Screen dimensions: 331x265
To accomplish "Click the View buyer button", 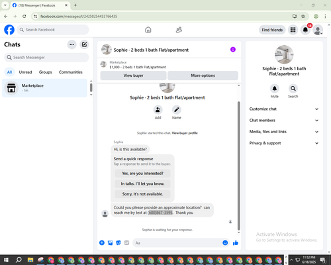I will 133,76.
